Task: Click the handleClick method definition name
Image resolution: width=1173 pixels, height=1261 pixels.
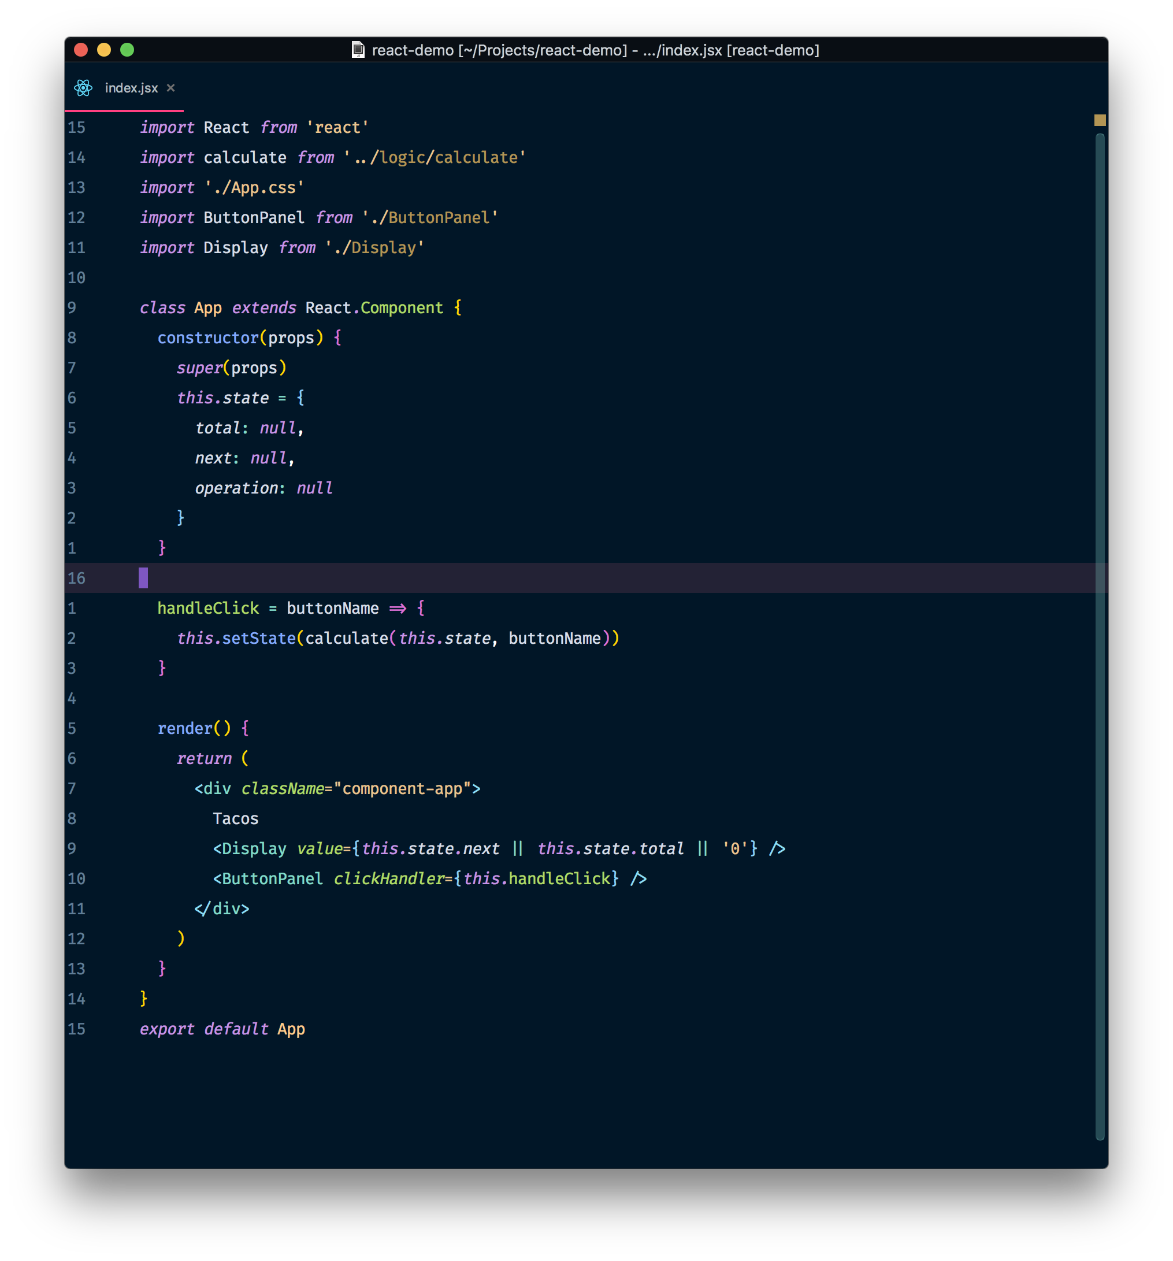Action: [208, 609]
